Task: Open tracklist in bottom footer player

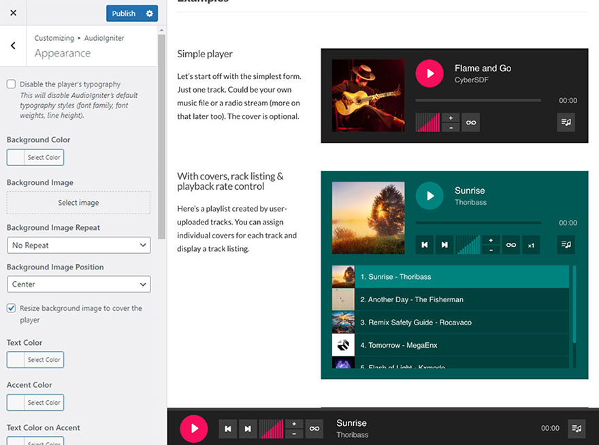Action: click(x=577, y=429)
